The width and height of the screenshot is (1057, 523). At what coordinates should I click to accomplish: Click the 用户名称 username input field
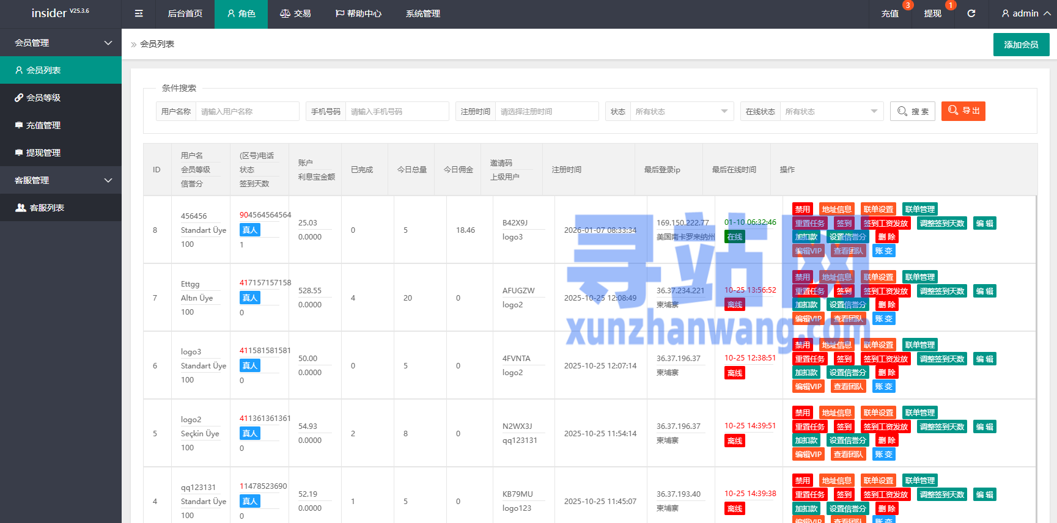pos(247,111)
